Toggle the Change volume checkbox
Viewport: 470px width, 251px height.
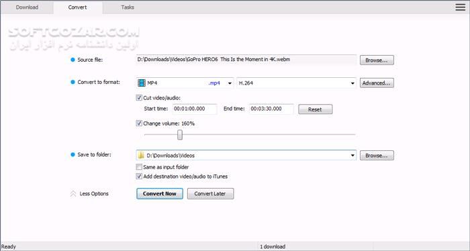(139, 123)
